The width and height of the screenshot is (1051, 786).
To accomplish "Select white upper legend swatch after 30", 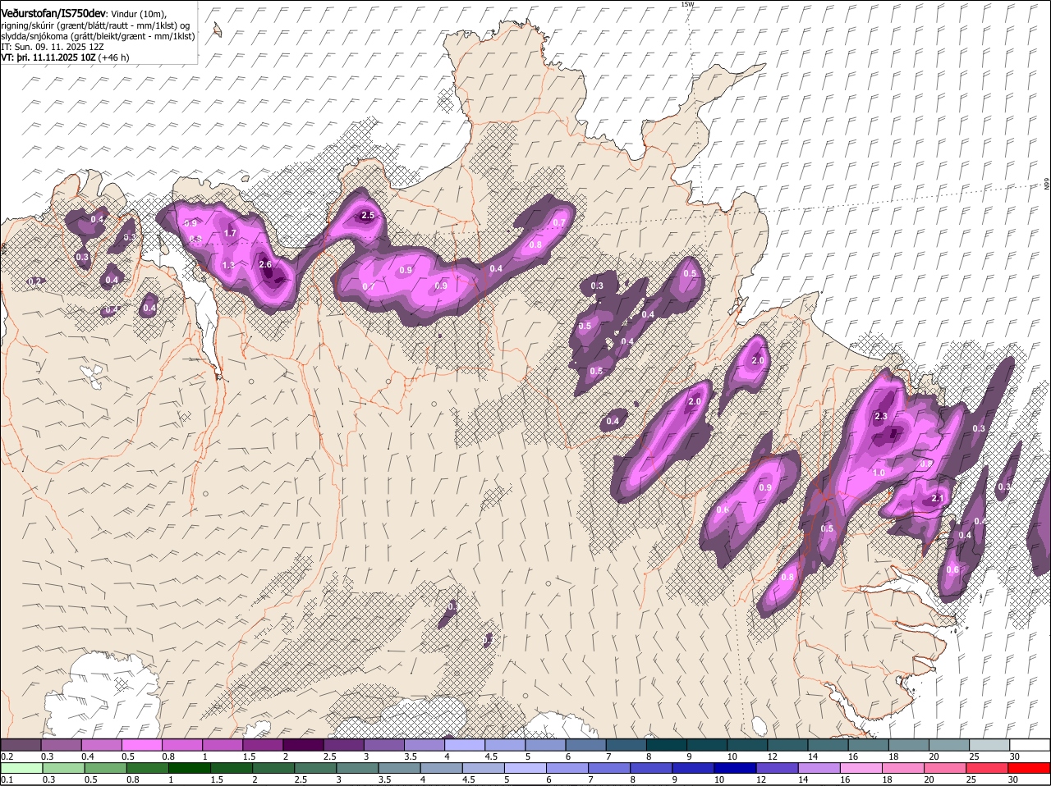I will [x=1030, y=745].
